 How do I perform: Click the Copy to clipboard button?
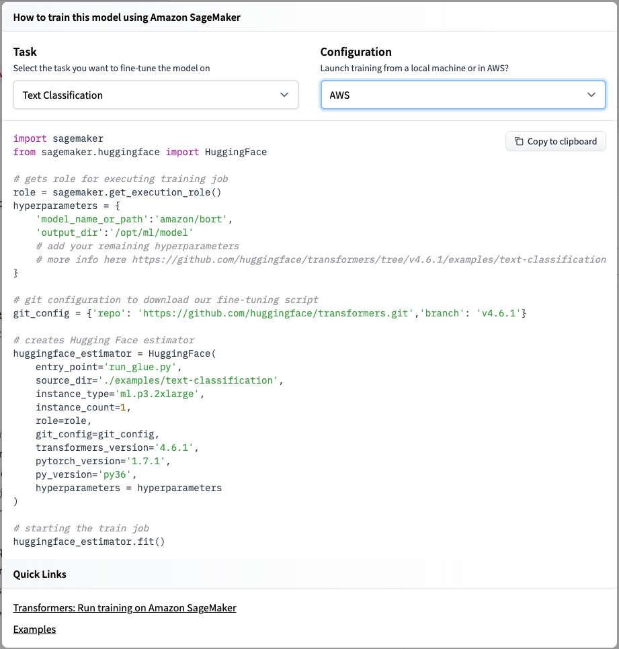tap(556, 142)
